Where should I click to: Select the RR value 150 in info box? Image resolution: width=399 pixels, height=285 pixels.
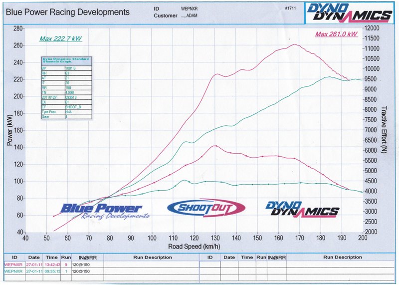tap(68, 88)
